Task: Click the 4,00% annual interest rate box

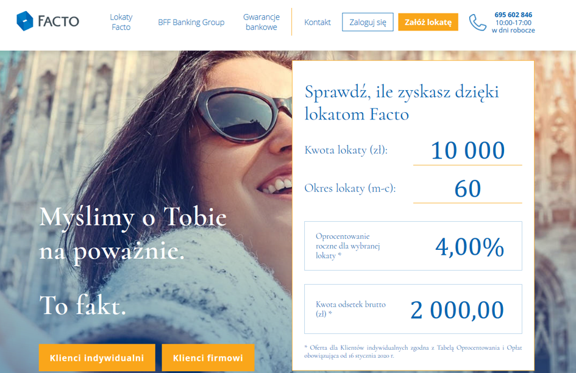Action: coord(413,246)
